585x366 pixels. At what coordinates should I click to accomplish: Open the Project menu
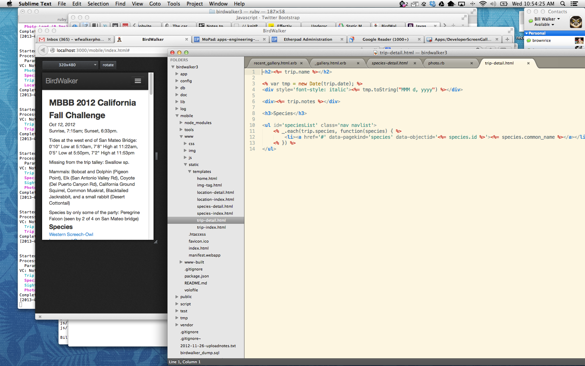click(x=195, y=4)
